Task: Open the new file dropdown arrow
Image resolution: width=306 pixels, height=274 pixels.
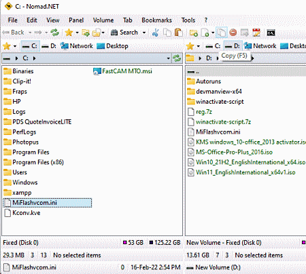Action: pyautogui.click(x=213, y=33)
